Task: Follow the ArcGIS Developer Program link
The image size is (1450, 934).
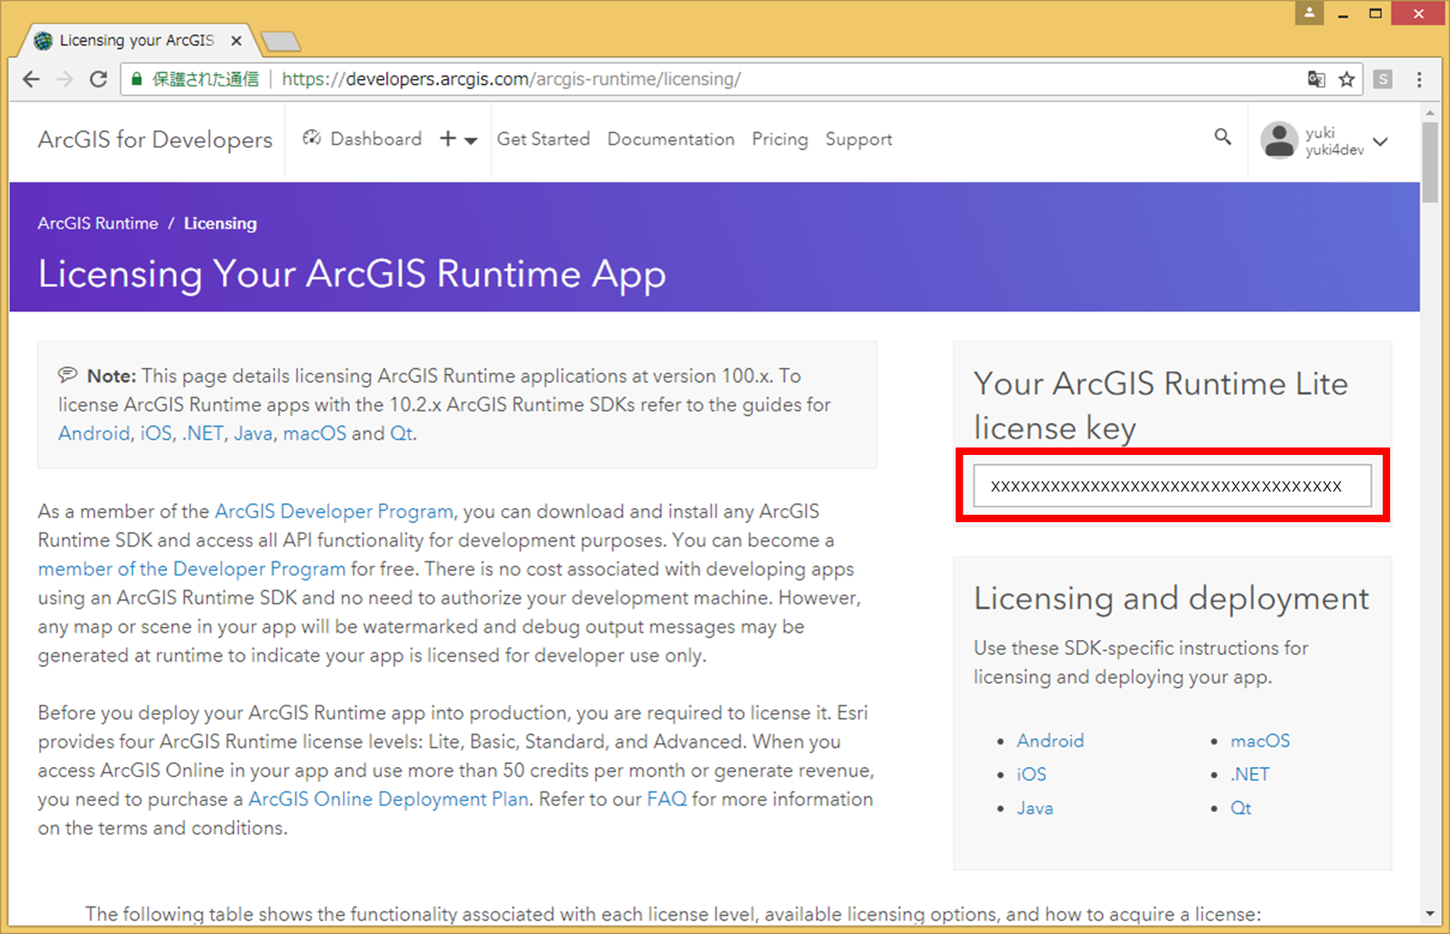Action: pos(334,511)
